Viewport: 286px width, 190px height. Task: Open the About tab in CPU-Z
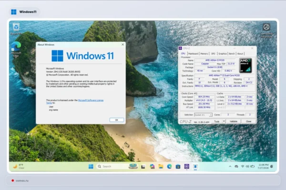pyautogui.click(x=240, y=54)
